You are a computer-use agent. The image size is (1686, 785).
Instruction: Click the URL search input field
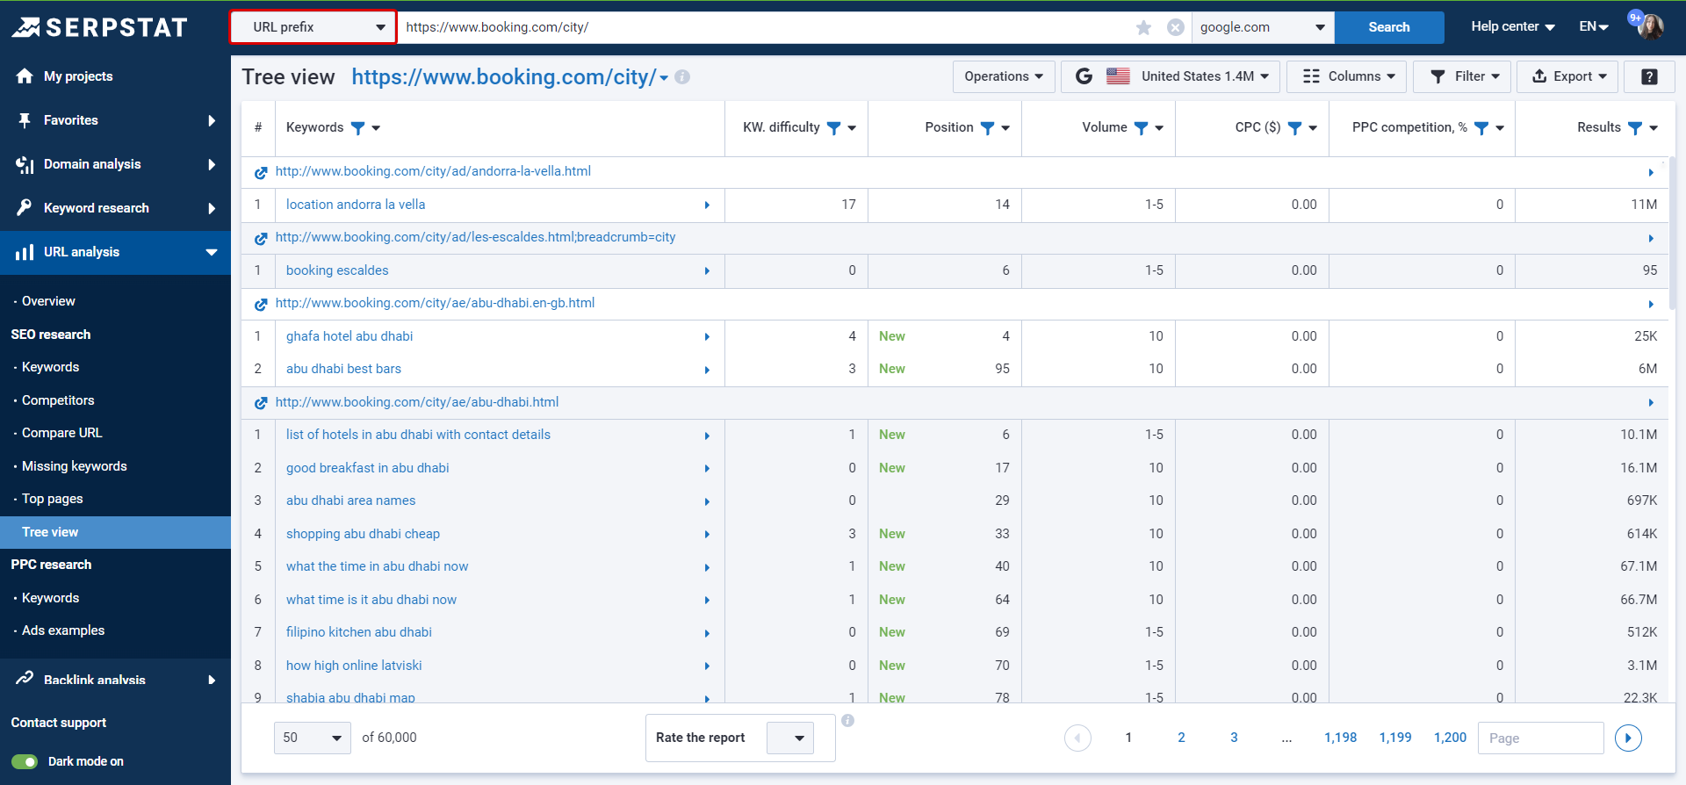764,27
